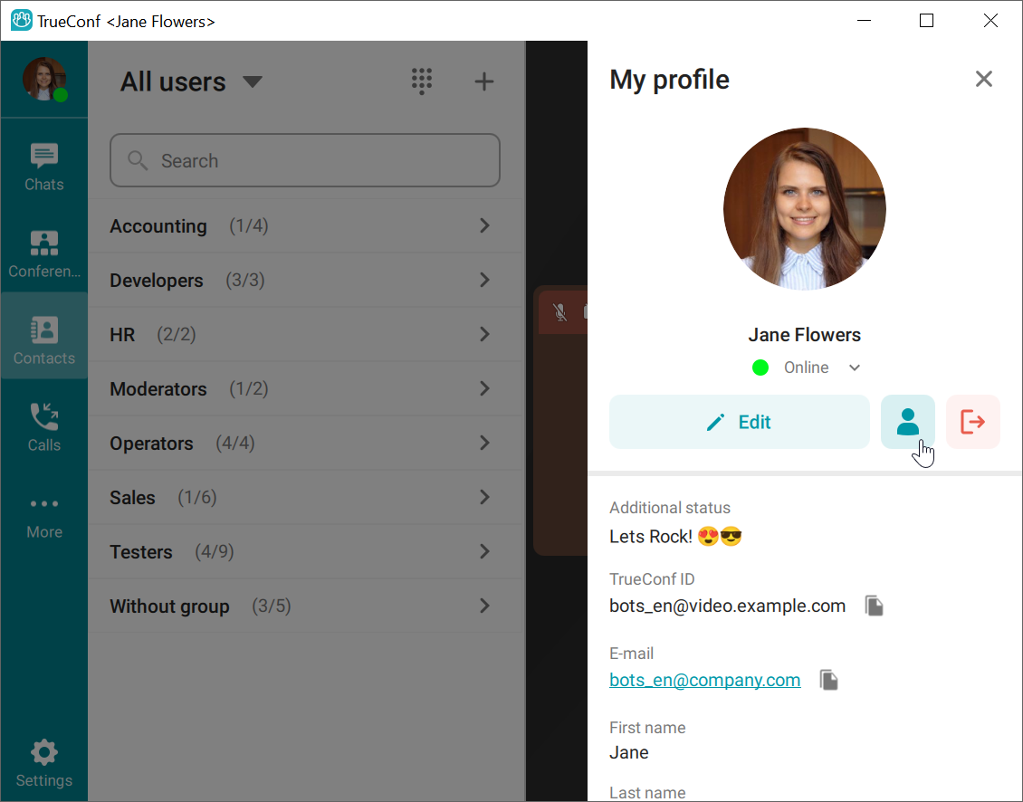Viewport: 1023px width, 802px height.
Task: Click the plus add contact icon
Action: 483,81
